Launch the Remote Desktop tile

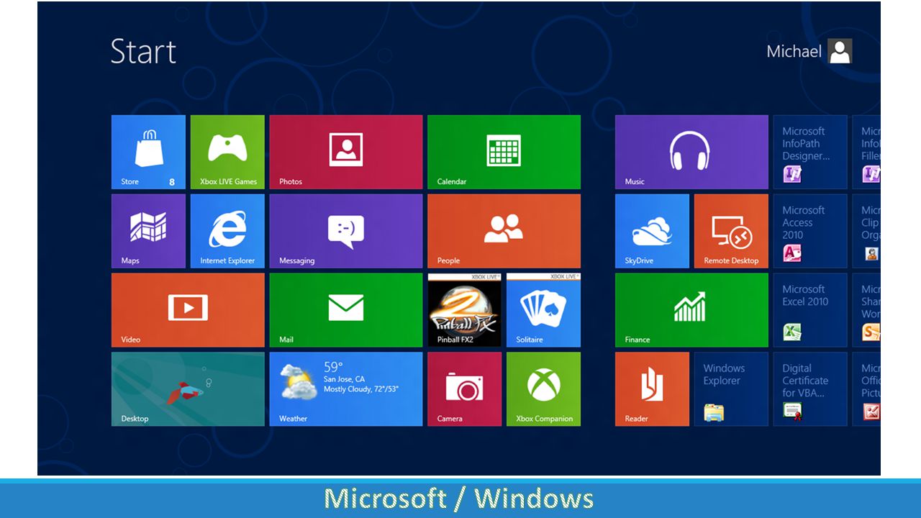(731, 231)
